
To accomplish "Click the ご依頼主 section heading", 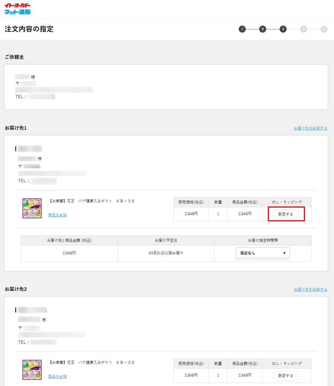I will [x=14, y=57].
